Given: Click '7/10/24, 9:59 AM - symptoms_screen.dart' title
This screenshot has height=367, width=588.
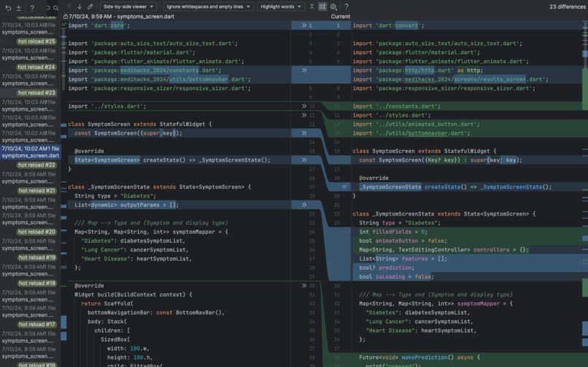Looking at the screenshot, I should coord(121,17).
